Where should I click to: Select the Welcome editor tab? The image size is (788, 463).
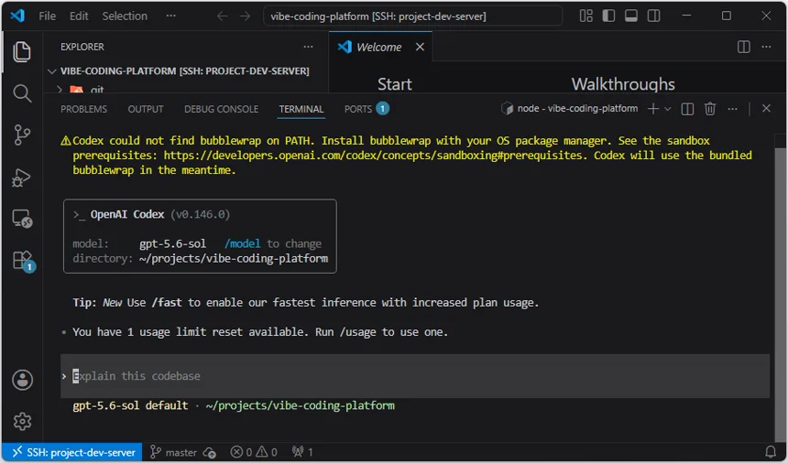tap(380, 47)
